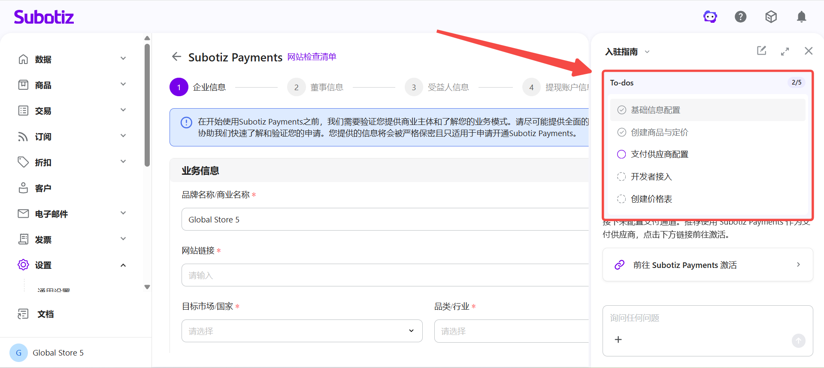Viewport: 824px width, 368px height.
Task: Click the sidebar scrollbar down arrow
Action: pos(147,287)
